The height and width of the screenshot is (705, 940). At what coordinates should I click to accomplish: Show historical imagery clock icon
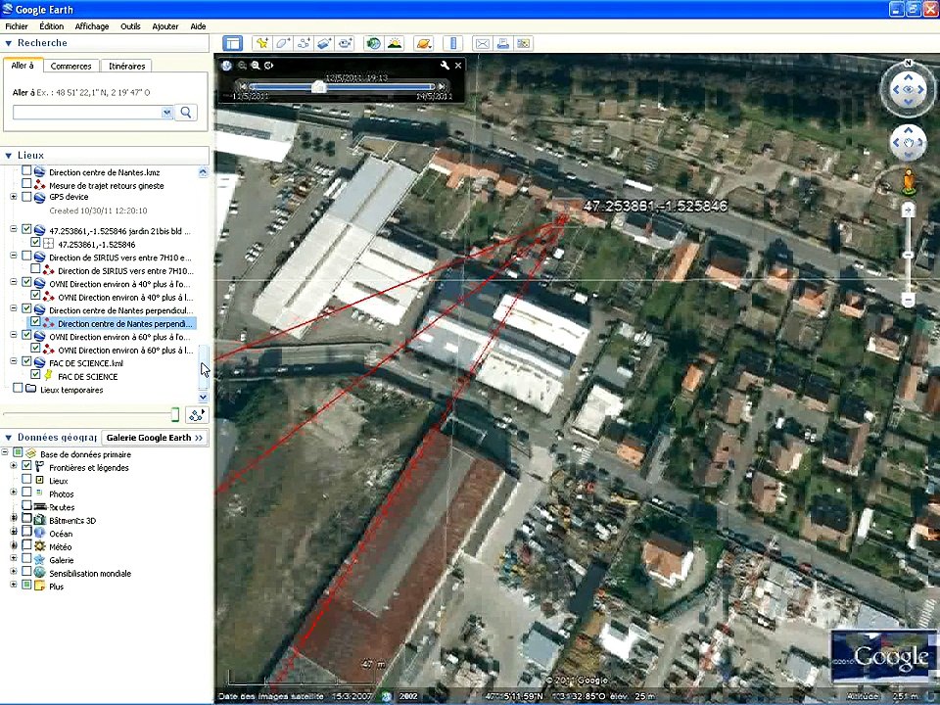click(x=373, y=44)
